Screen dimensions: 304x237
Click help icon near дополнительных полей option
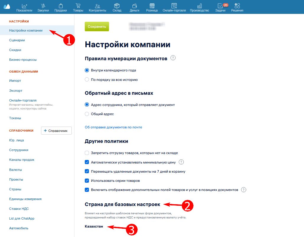[243, 190]
